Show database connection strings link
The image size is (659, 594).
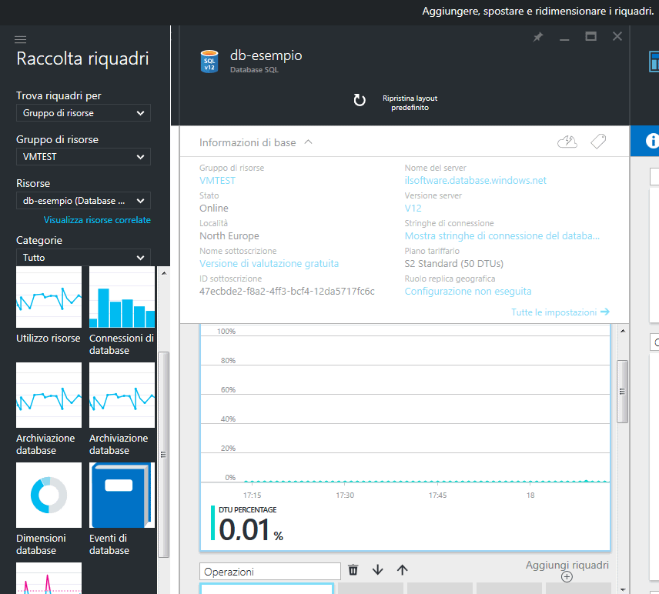point(502,236)
